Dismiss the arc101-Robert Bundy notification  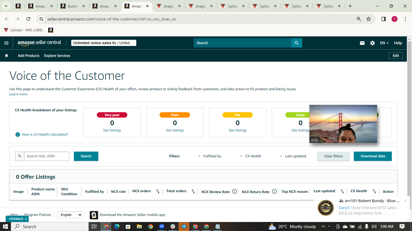tap(405, 201)
